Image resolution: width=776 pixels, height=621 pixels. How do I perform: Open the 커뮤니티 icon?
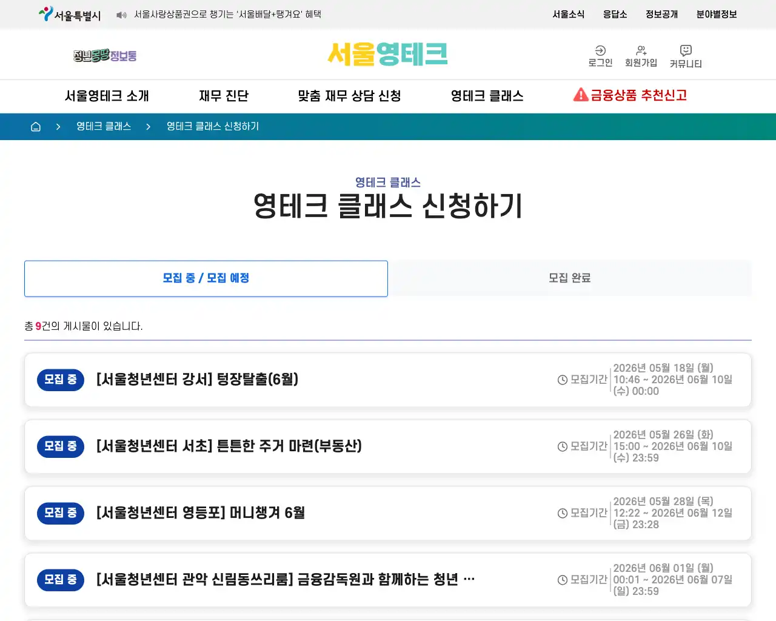686,56
